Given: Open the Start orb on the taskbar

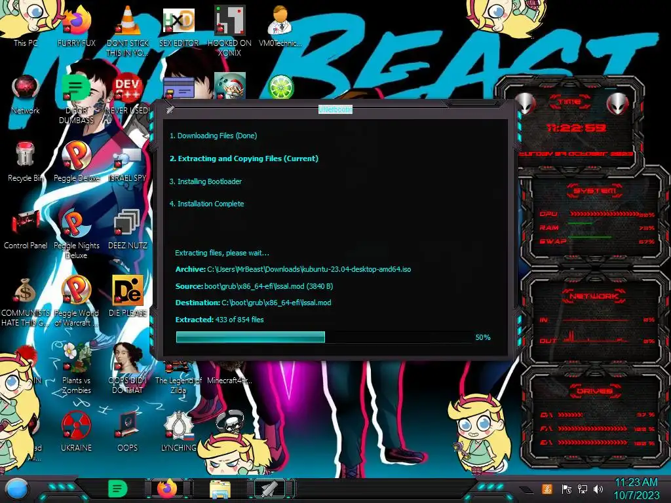Looking at the screenshot, I should [x=17, y=489].
